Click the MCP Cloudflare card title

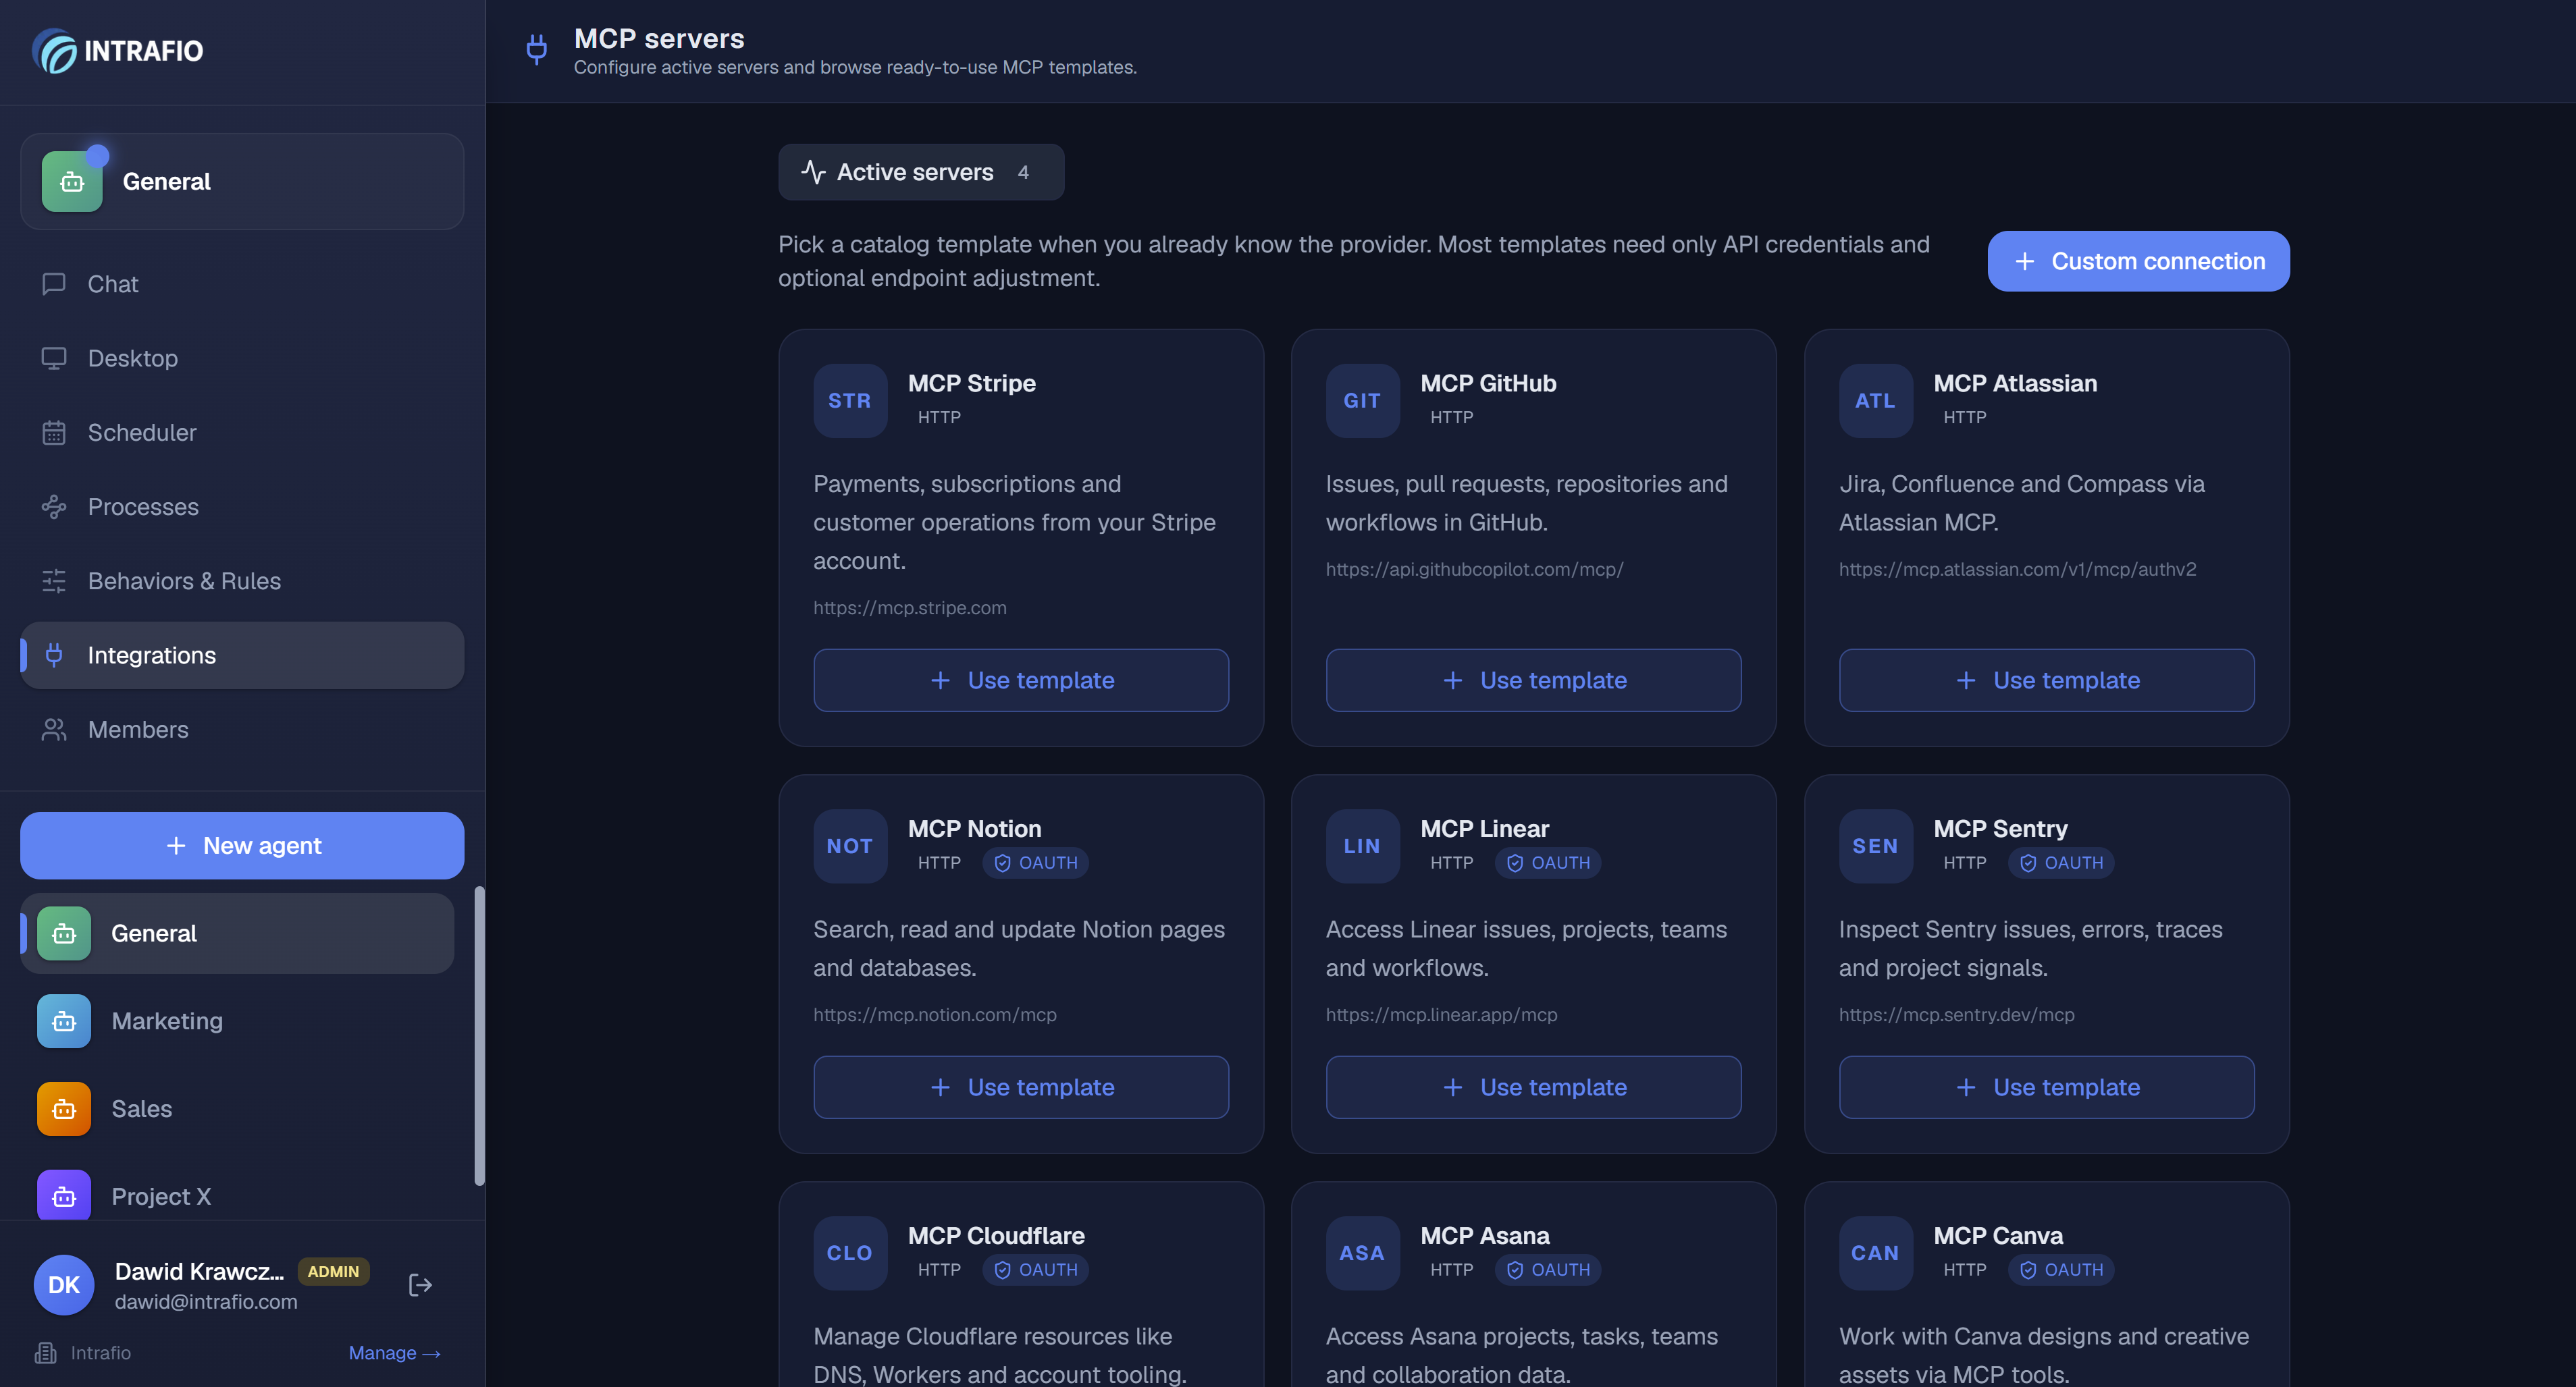coord(996,1236)
